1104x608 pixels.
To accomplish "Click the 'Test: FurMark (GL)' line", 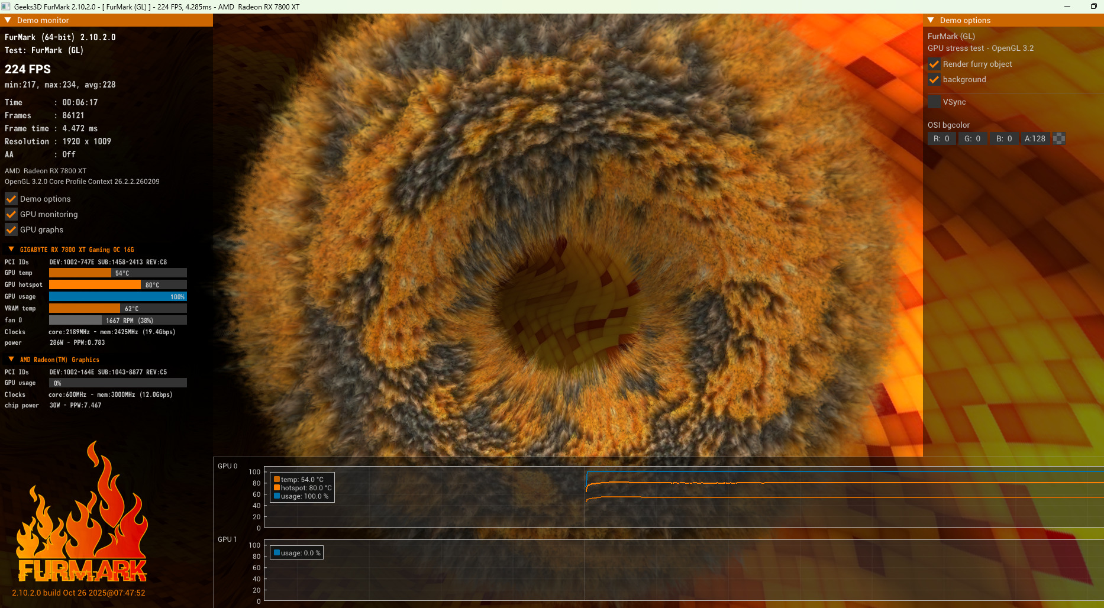I will click(x=44, y=50).
